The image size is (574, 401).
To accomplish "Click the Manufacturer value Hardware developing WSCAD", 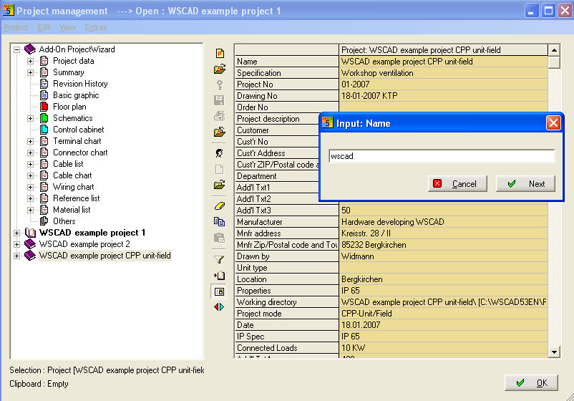I will 444,222.
